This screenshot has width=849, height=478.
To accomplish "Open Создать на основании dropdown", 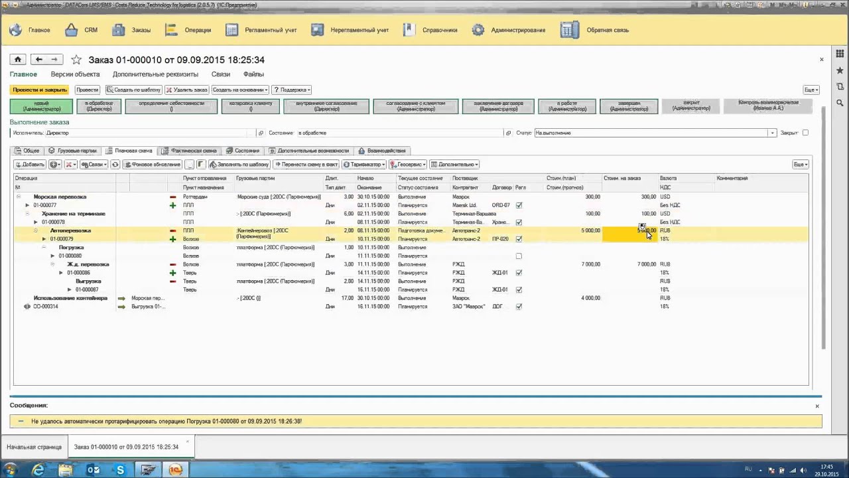I will coord(239,90).
